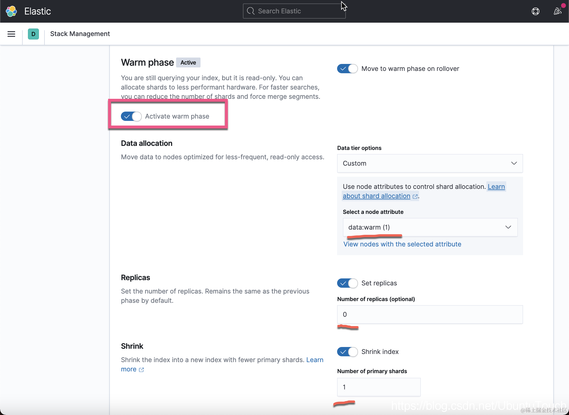Click the search magnifier icon
This screenshot has width=569, height=415.
pos(250,11)
